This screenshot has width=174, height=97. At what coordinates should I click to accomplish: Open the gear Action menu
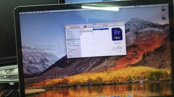(x=94, y=26)
